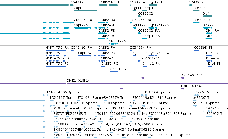The image size is (228, 139).
Task: Click the CG42495-PA protein label
Action: (81, 48)
